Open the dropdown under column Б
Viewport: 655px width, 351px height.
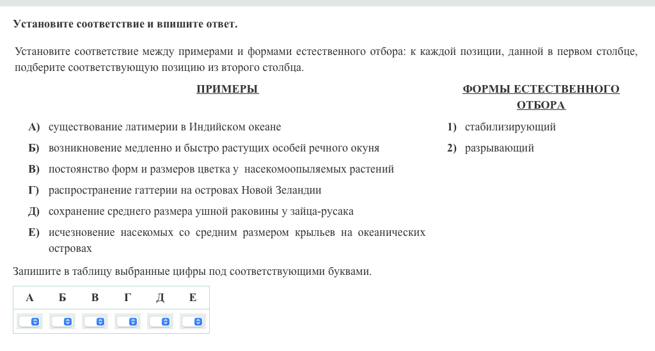click(x=63, y=322)
